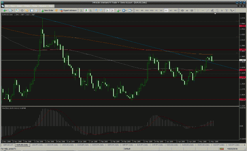Switch to the GBPUSD,H4 chart tab
Screen dimensions: 247x151
(8, 145)
